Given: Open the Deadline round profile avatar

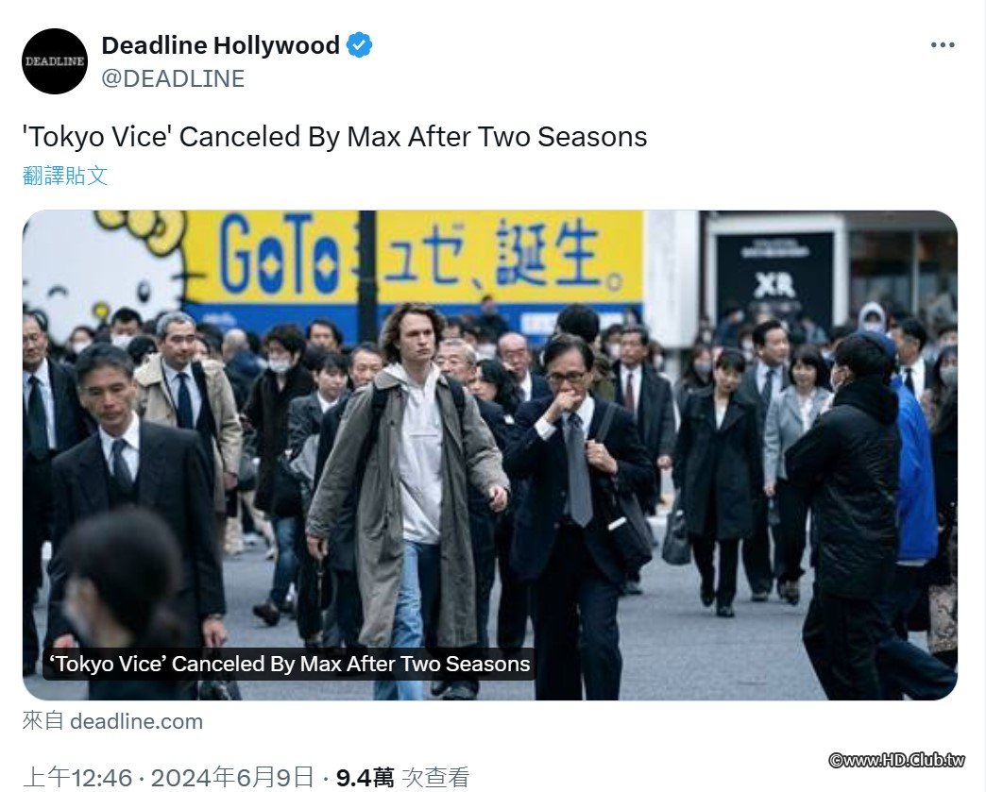Looking at the screenshot, I should tap(55, 61).
